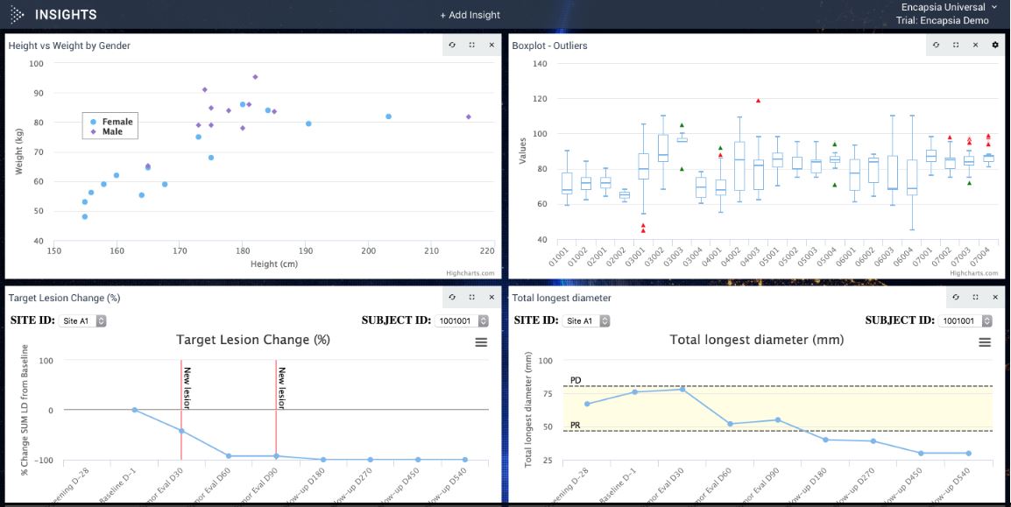Toggle Male series in scatter legend
Viewport: 1011px width, 507px height.
coord(108,131)
